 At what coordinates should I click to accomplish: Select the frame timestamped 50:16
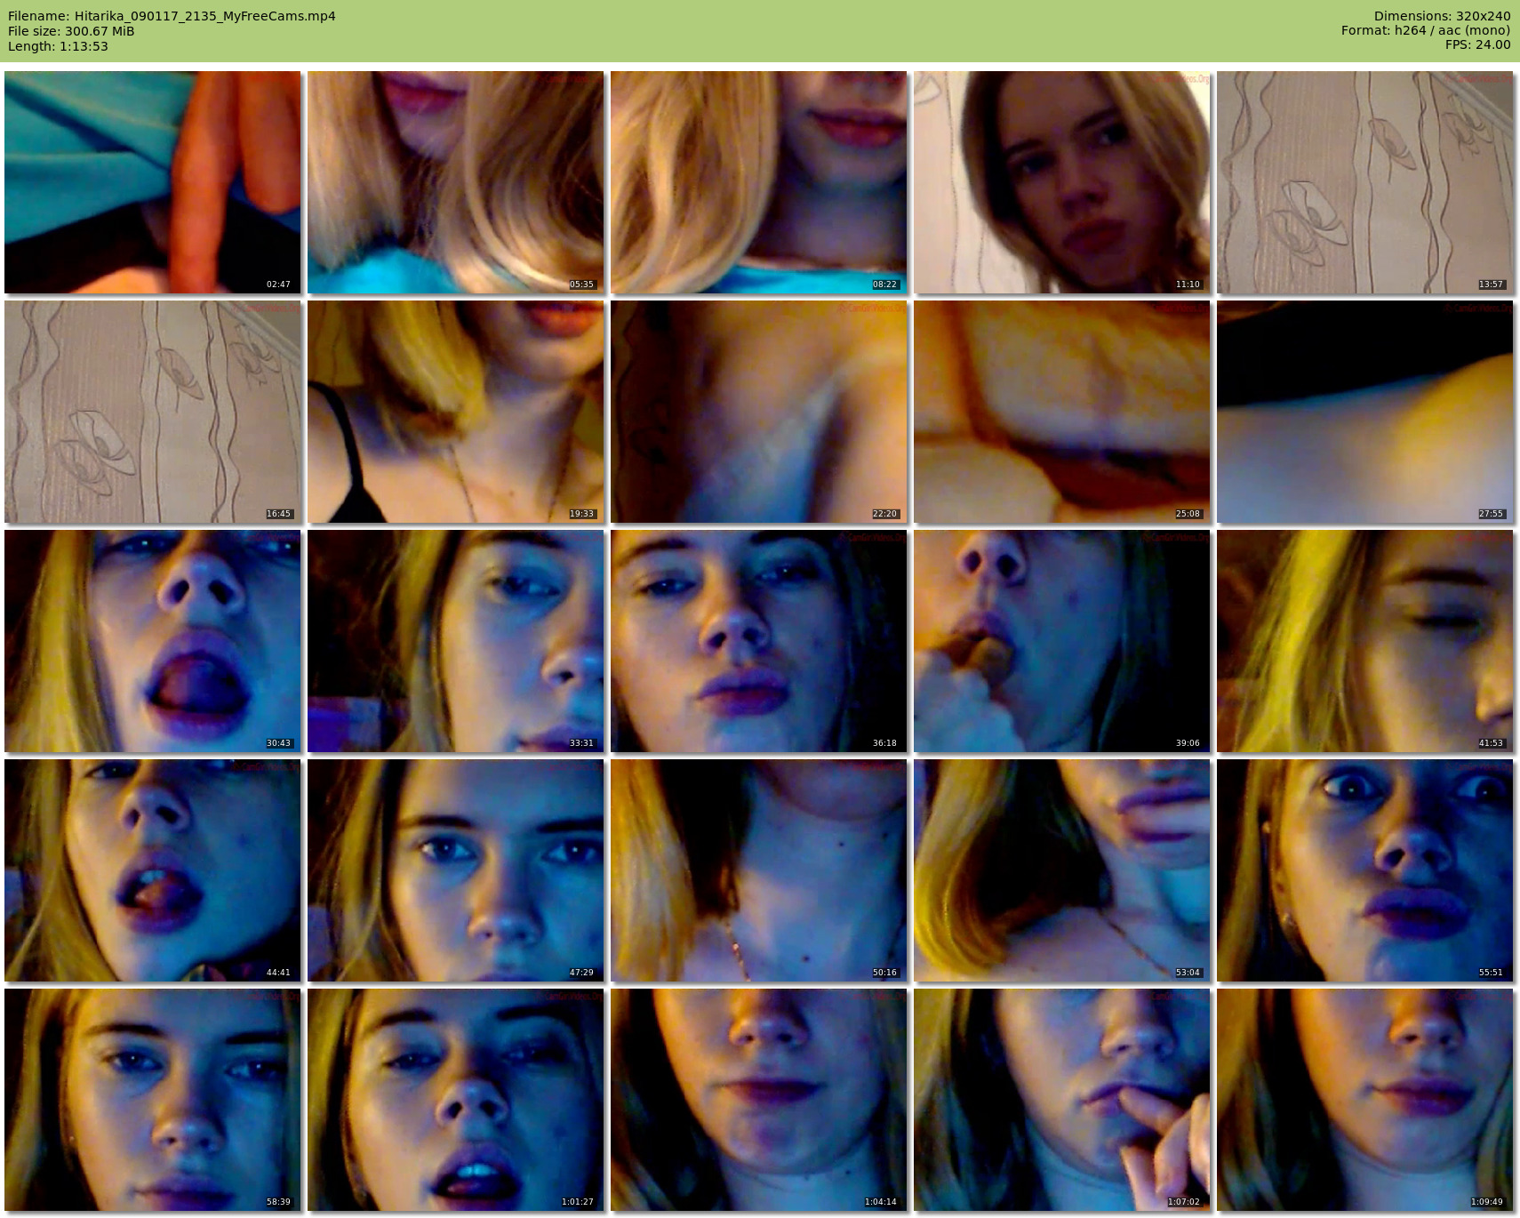[758, 870]
